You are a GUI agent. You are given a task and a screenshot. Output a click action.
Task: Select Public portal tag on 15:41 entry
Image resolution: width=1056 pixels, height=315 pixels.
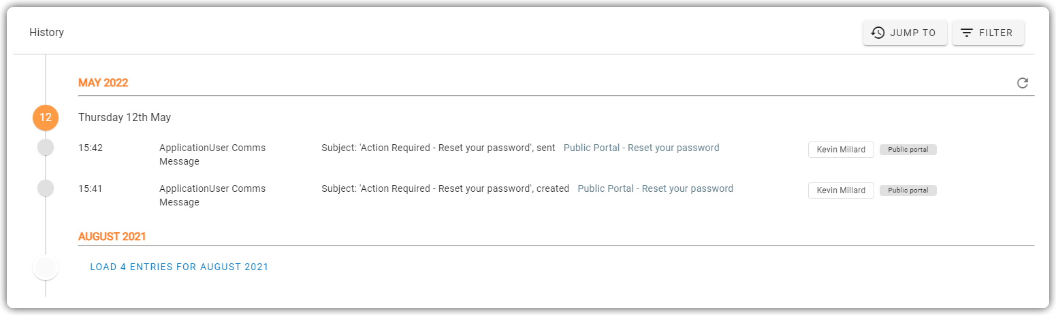(x=908, y=190)
